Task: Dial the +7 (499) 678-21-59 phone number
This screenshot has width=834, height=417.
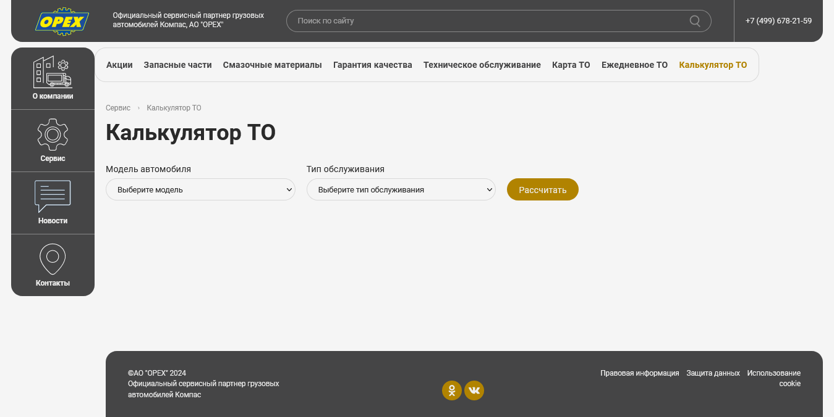Action: (778, 20)
